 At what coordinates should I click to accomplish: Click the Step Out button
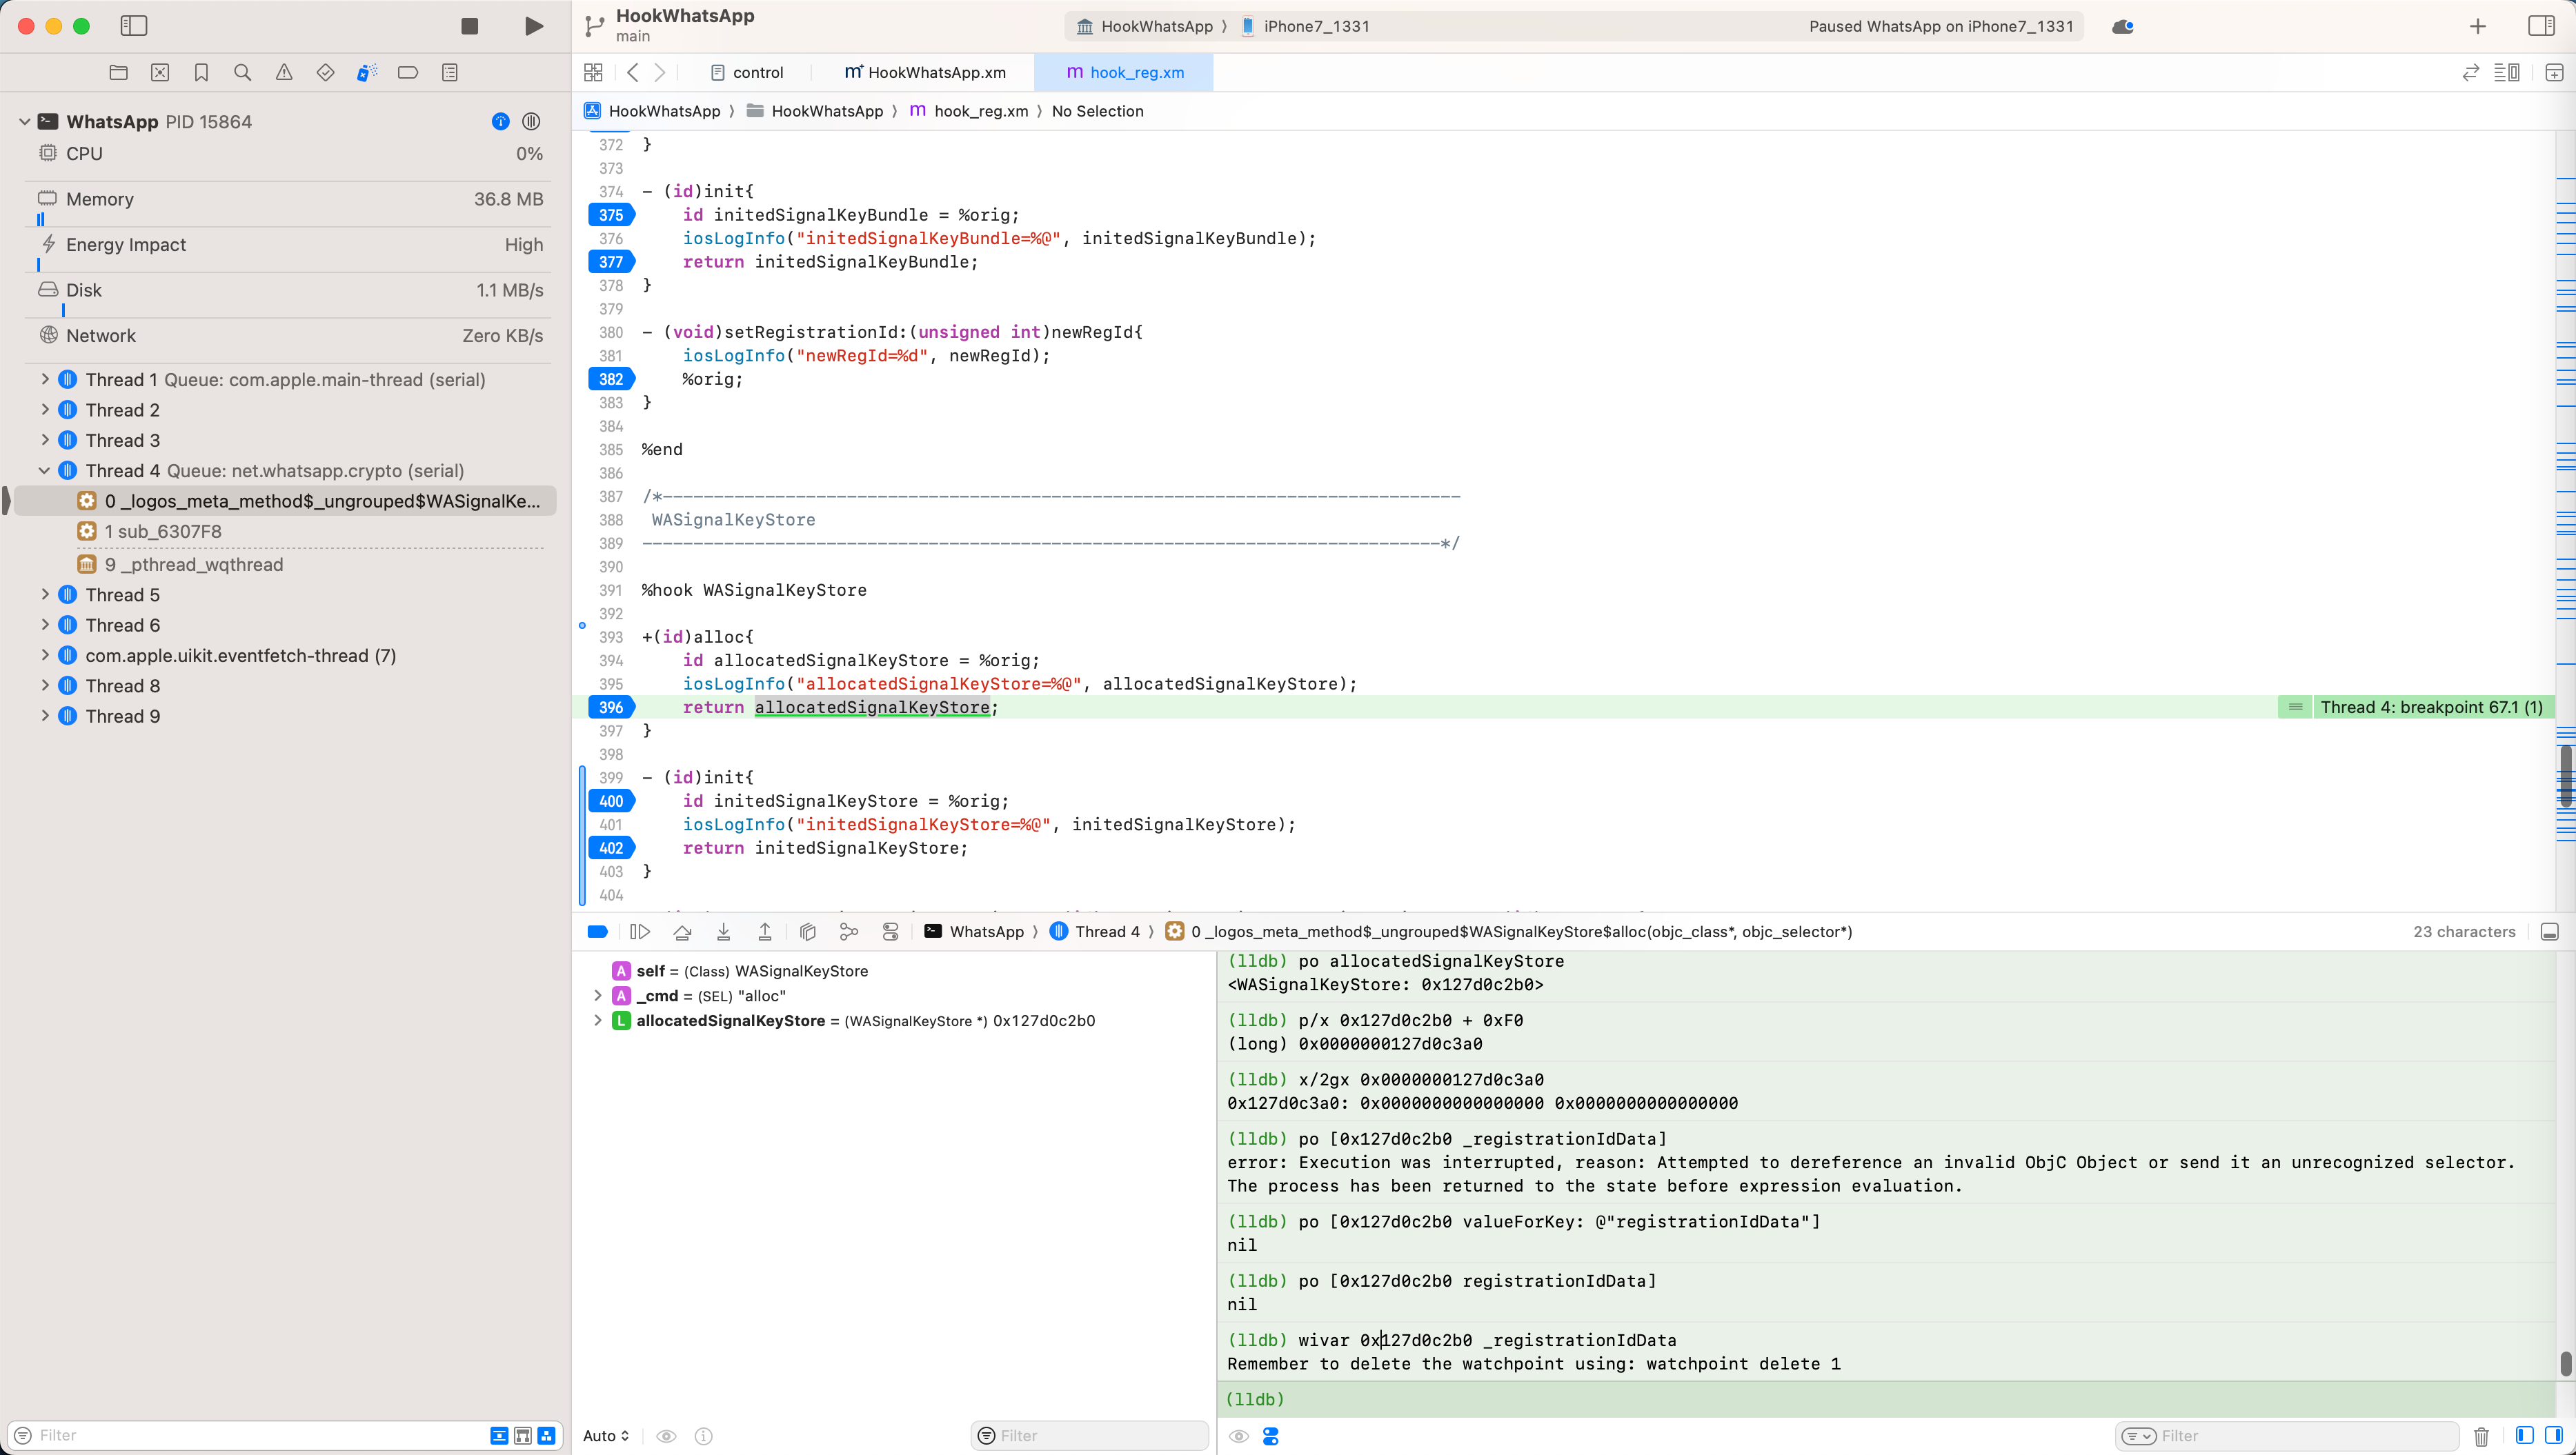click(765, 932)
